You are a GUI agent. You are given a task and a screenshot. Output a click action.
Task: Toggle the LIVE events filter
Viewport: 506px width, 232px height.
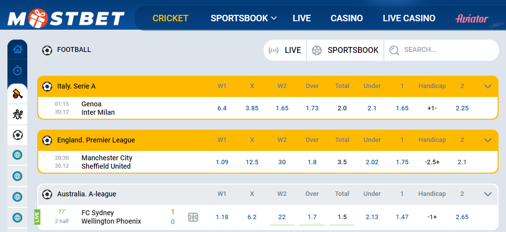[x=285, y=50]
